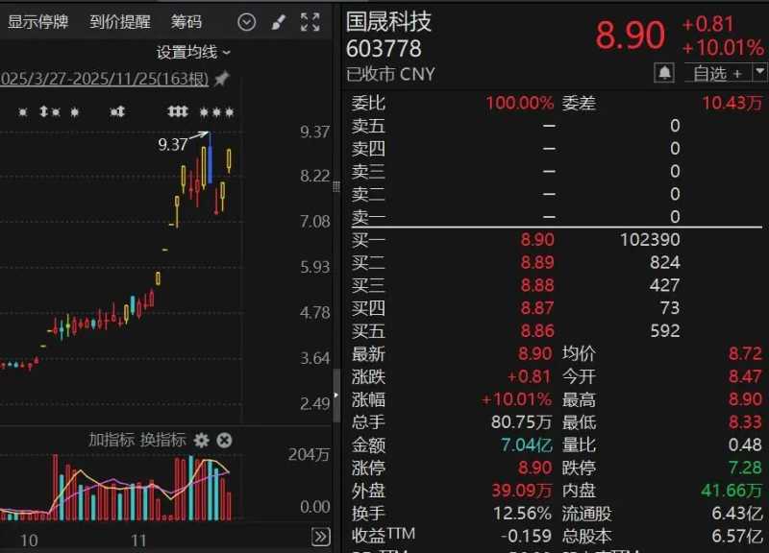
Task: Click the 收益TTM value -0.159
Action: [526, 536]
